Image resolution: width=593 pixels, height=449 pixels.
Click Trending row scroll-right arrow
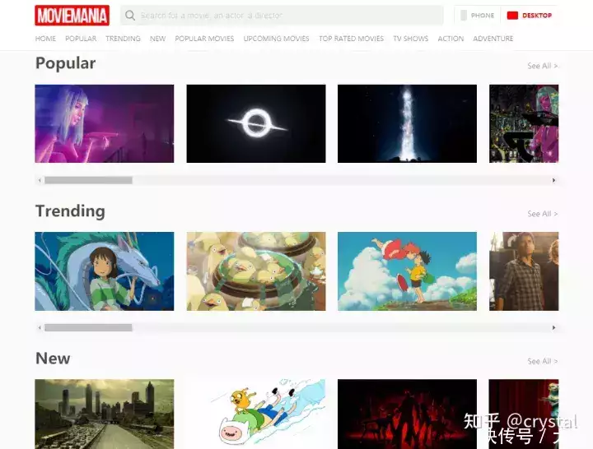553,328
